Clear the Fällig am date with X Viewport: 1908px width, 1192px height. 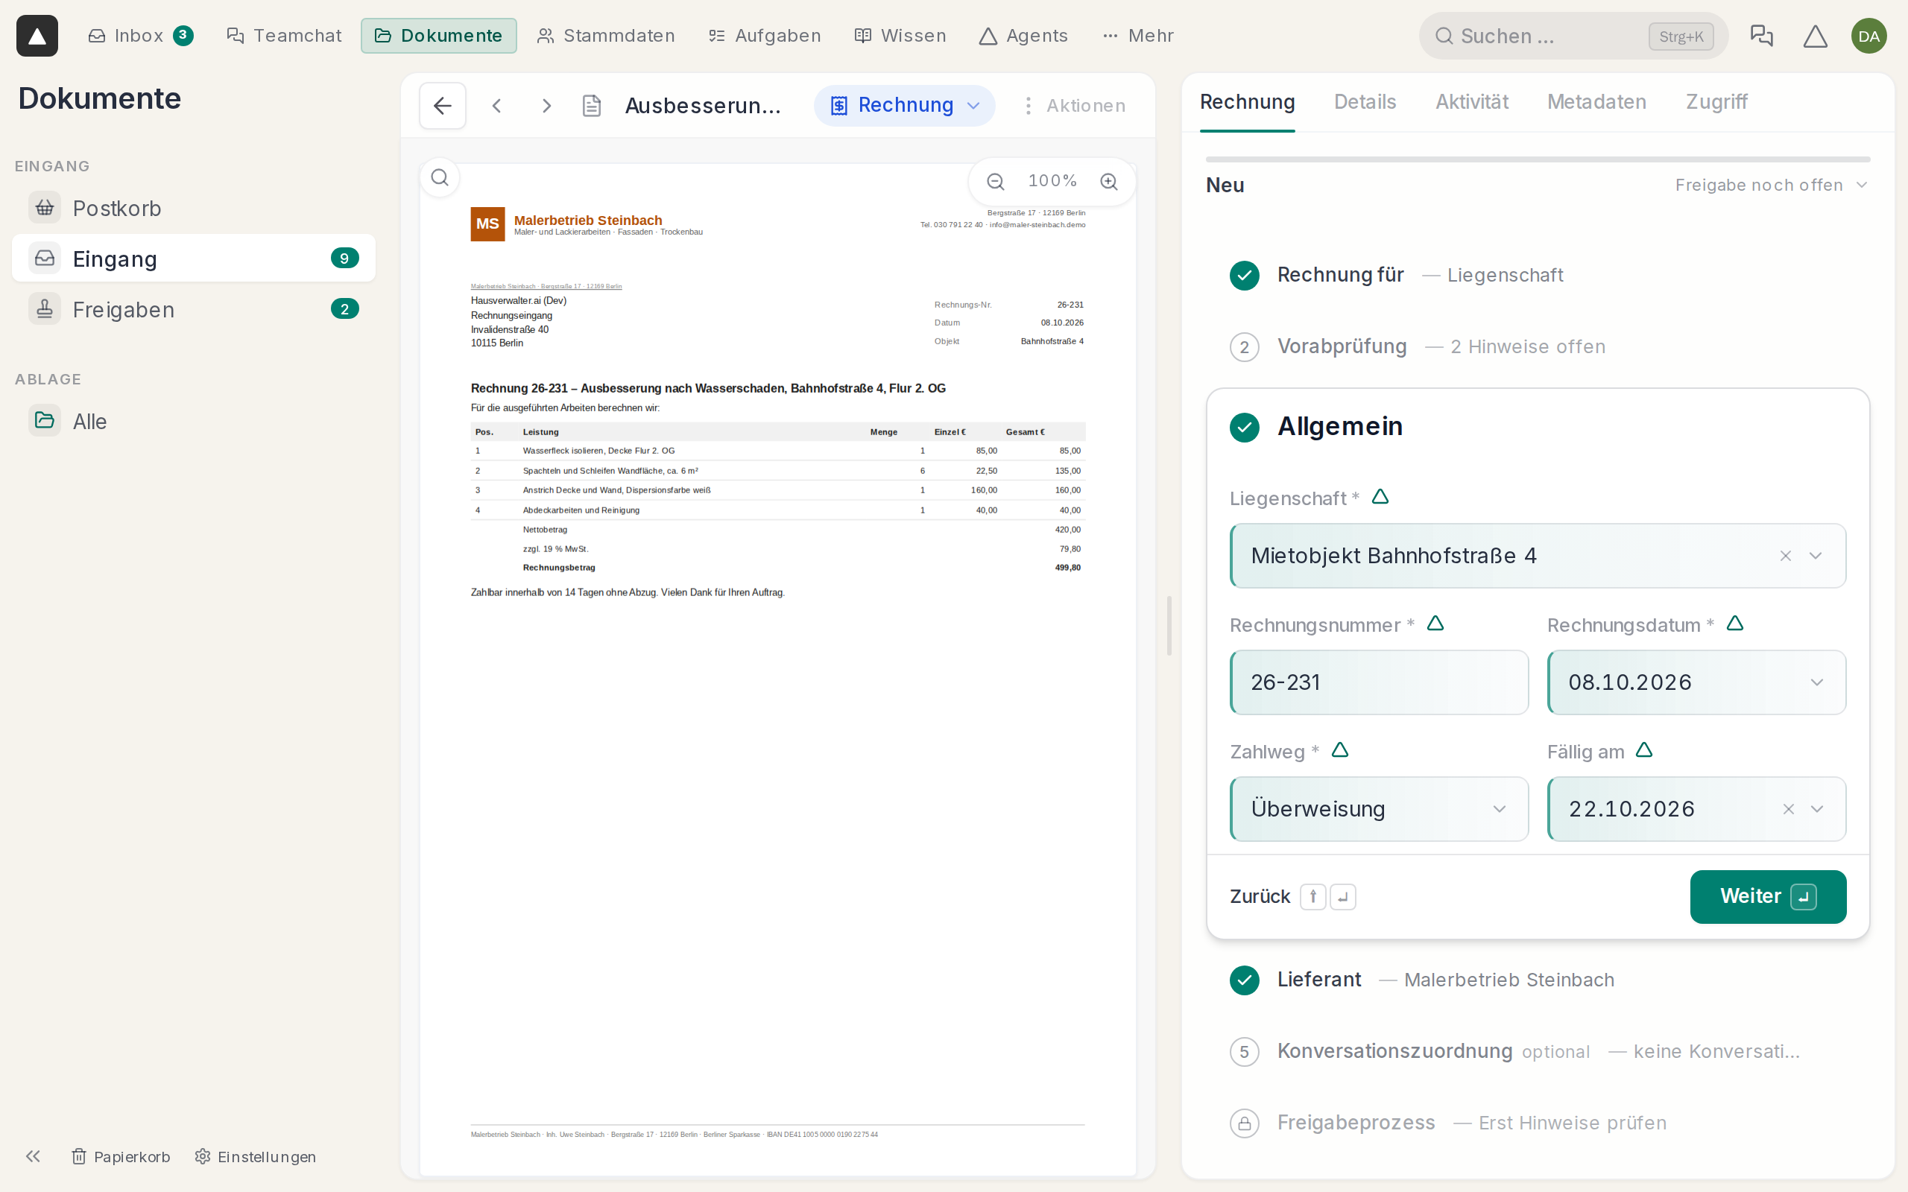coord(1788,809)
